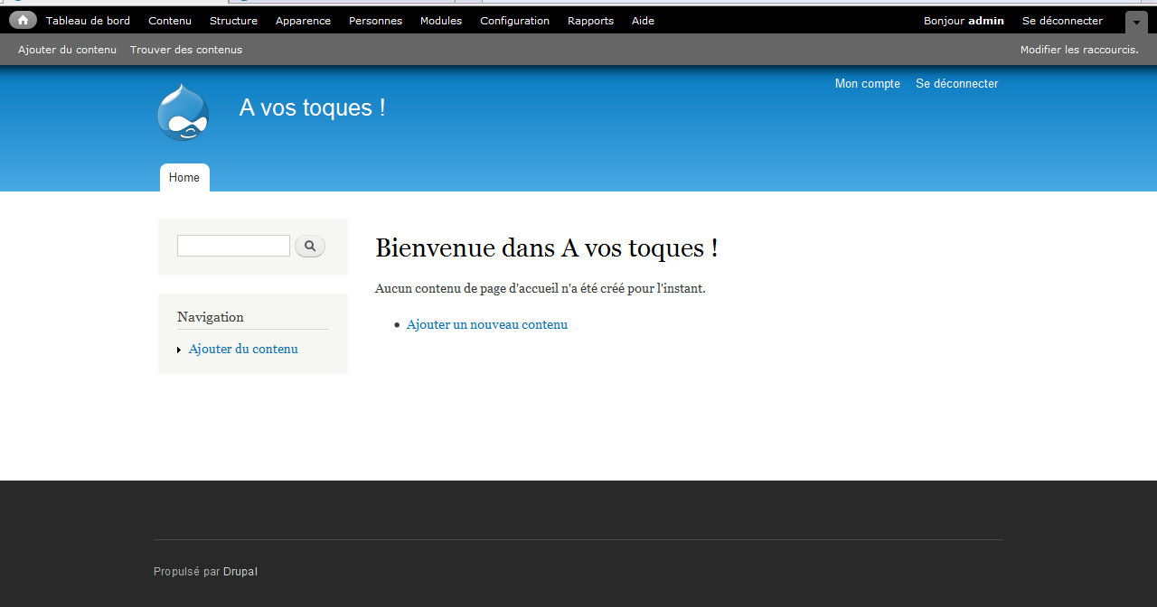The width and height of the screenshot is (1157, 607).
Task: Collapse the shortcut bar with arrow toggle
Action: [1136, 22]
